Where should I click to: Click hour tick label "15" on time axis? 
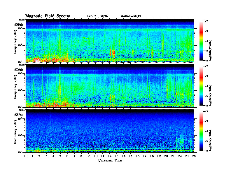131,156
